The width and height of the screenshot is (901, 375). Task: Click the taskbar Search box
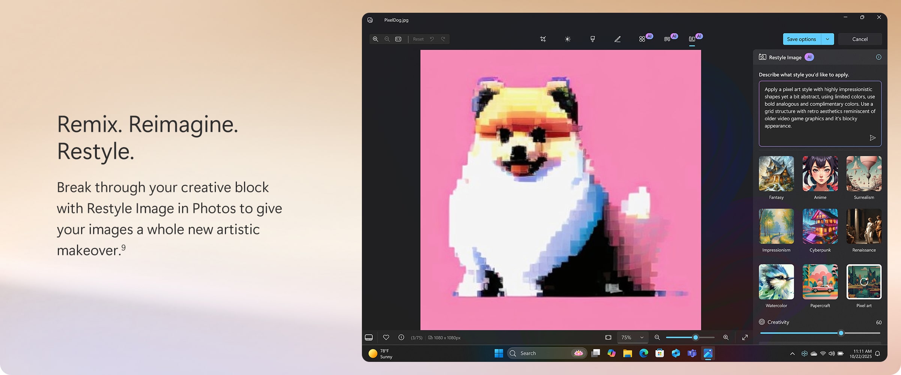tap(547, 353)
